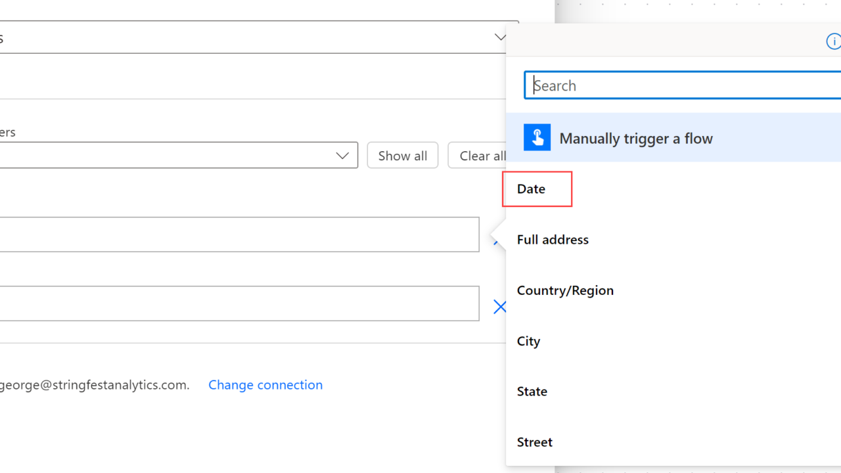
Task: Click into the upper parameter text field
Action: coord(237,235)
